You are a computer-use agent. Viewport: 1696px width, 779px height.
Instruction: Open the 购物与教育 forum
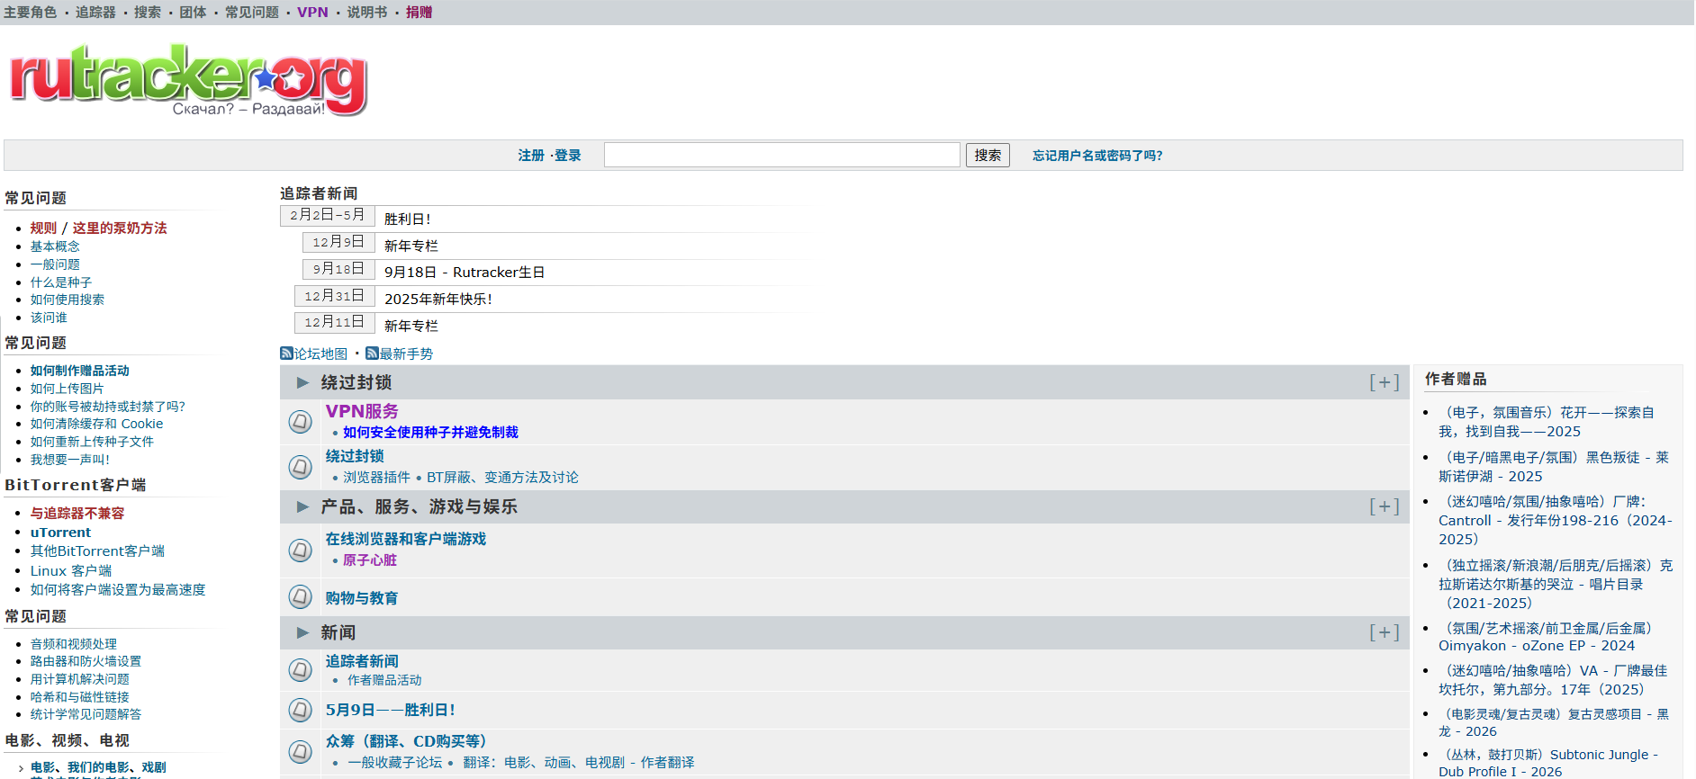(x=362, y=598)
